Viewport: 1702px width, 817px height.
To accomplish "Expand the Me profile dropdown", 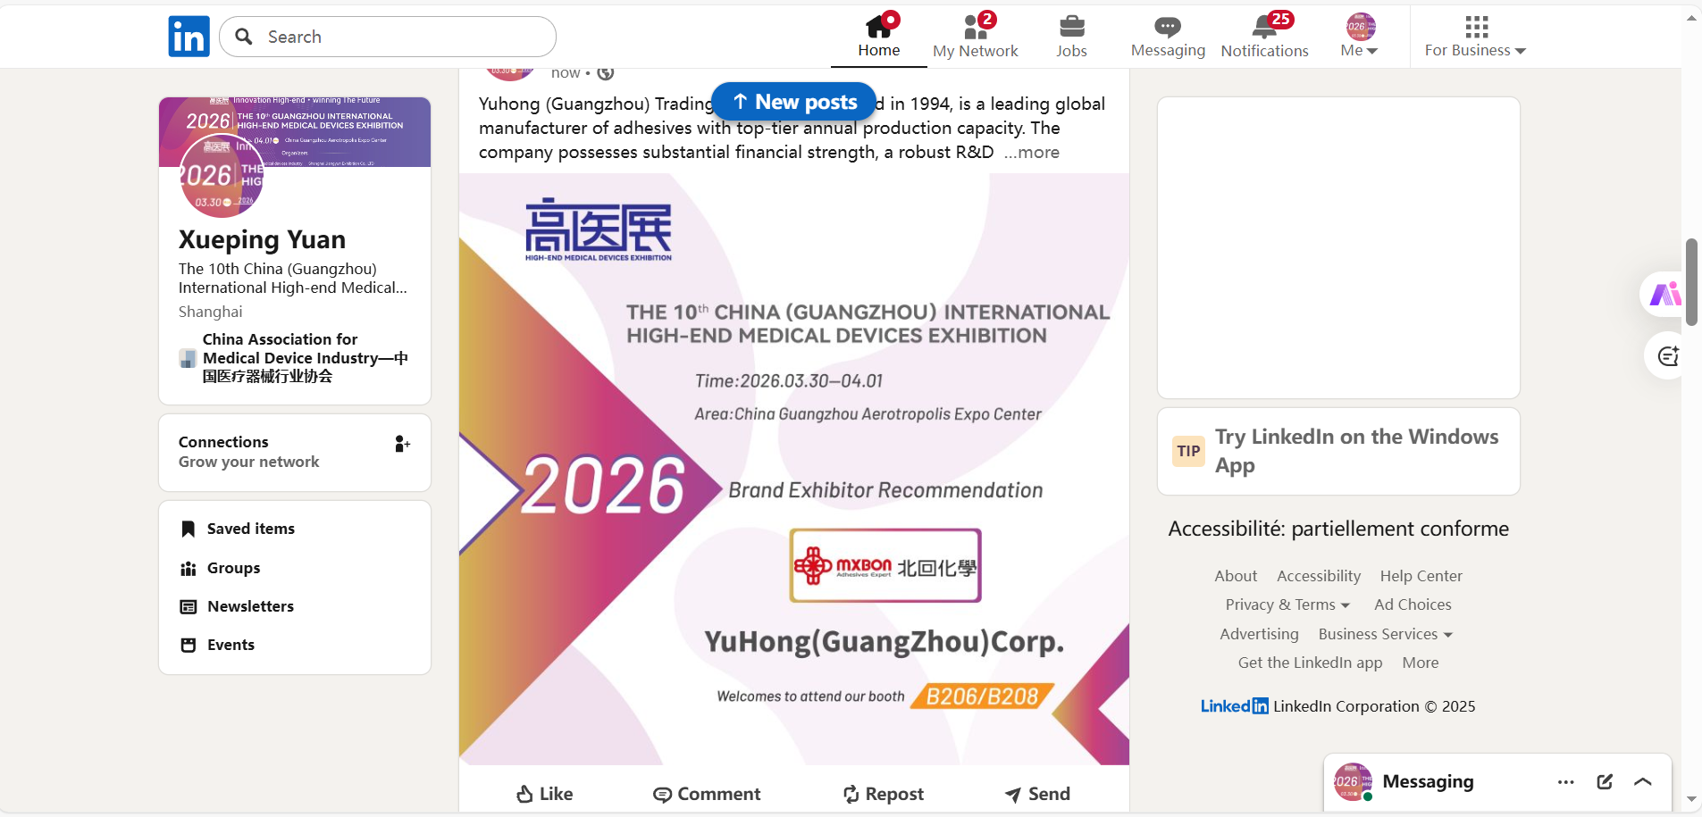I will [x=1360, y=37].
